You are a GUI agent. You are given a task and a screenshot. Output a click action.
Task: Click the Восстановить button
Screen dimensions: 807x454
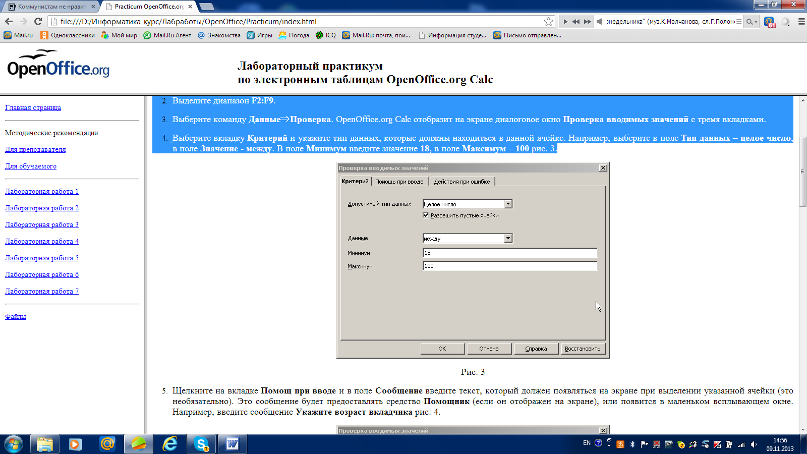[x=583, y=349]
